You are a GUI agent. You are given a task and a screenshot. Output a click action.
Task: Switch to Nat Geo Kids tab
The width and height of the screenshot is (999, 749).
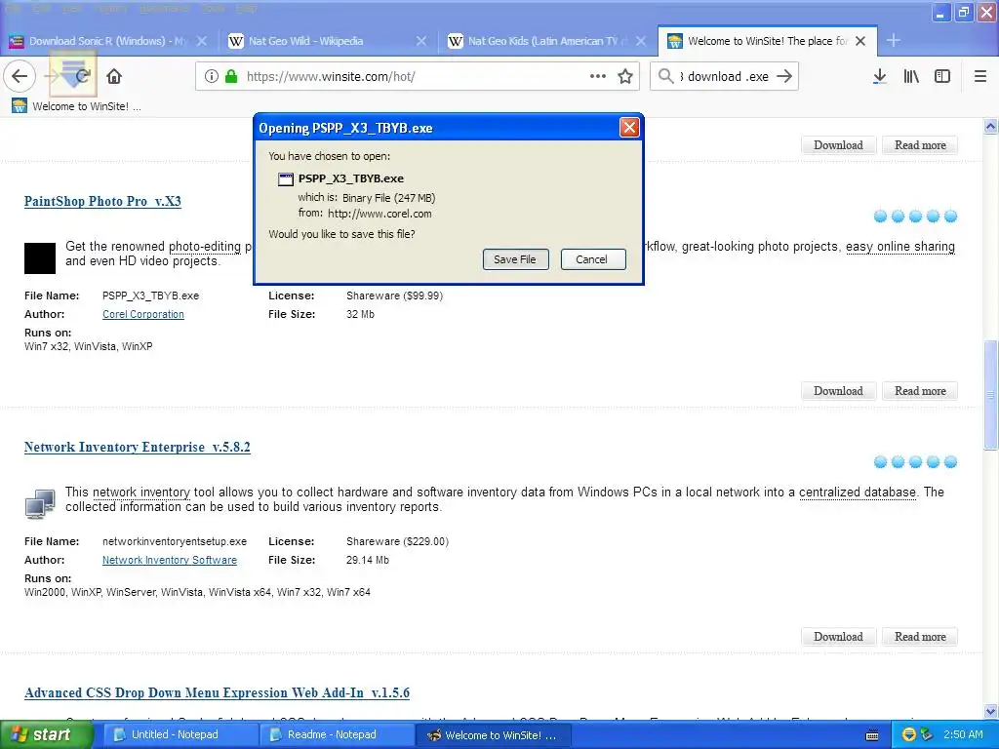(541, 41)
